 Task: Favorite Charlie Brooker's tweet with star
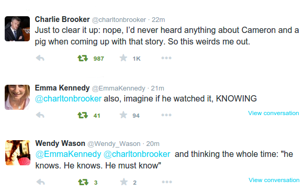click(123, 58)
